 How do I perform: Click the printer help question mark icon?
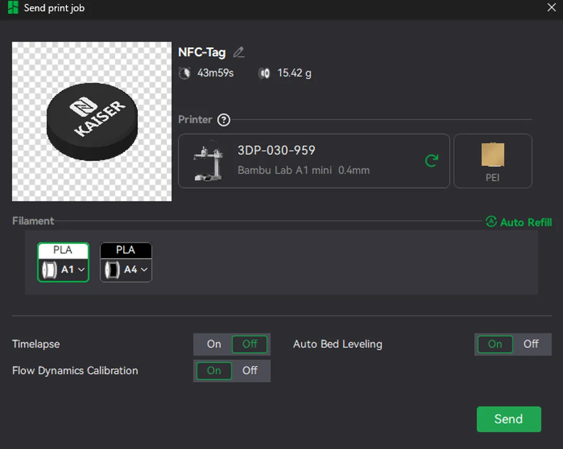coord(224,120)
